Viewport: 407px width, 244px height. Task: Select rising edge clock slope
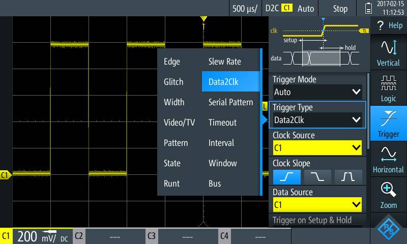coord(286,176)
